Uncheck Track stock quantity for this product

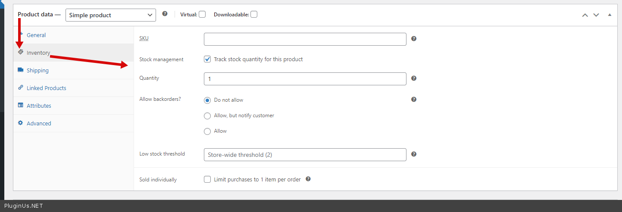pos(207,59)
